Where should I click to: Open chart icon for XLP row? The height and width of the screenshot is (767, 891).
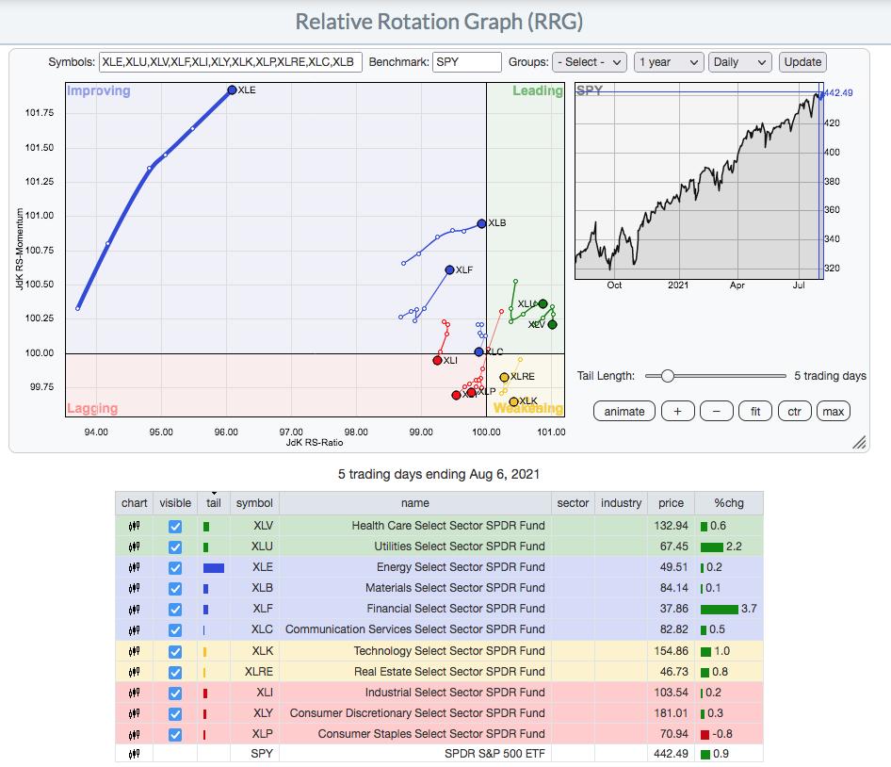[x=134, y=735]
